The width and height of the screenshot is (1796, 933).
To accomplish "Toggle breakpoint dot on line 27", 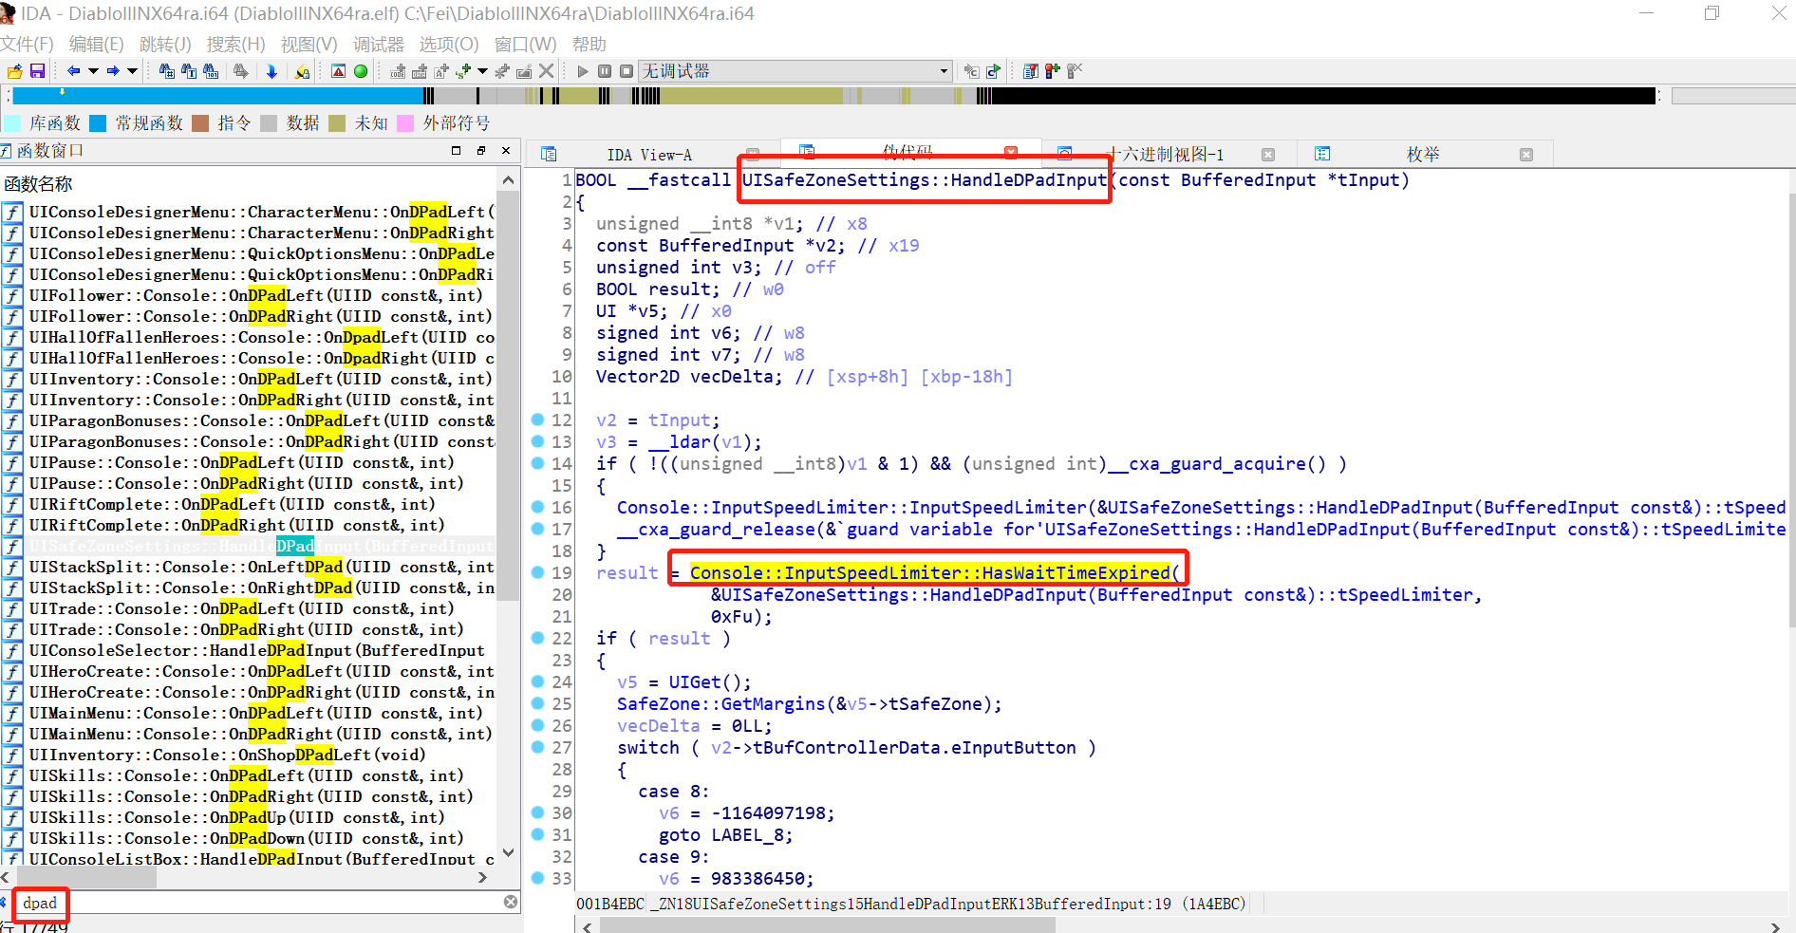I will tap(537, 747).
